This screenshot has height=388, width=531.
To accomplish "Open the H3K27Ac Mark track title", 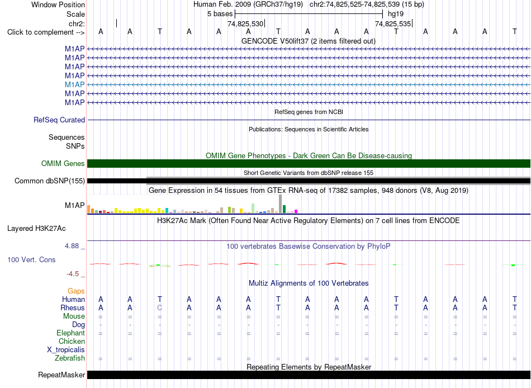I will [309, 221].
